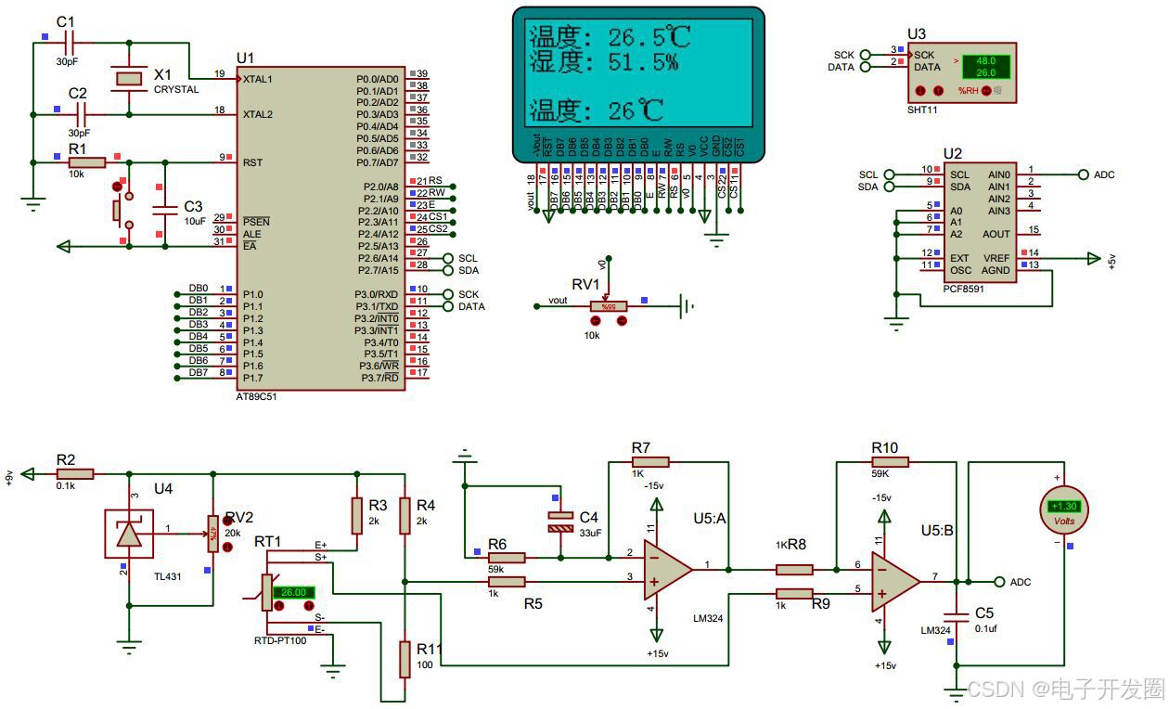Screen dimensions: 1169x709
Task: Click SDA terminal circle next to U2
Action: click(x=889, y=187)
